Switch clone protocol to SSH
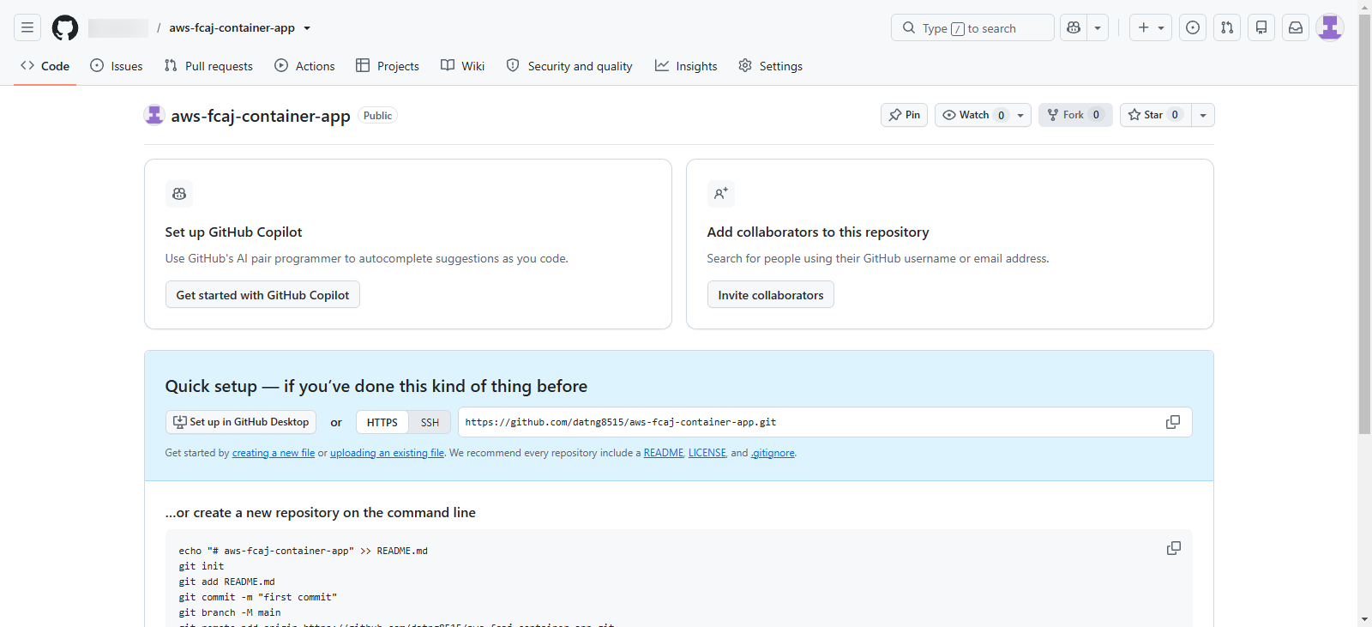The width and height of the screenshot is (1372, 627). [430, 422]
